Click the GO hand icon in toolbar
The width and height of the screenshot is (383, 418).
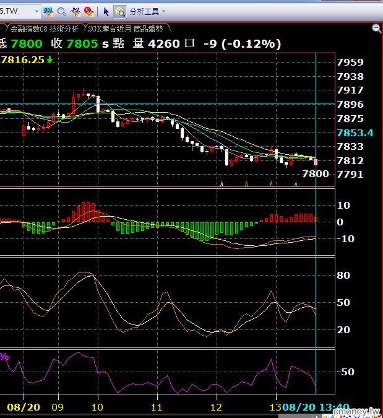(x=48, y=12)
